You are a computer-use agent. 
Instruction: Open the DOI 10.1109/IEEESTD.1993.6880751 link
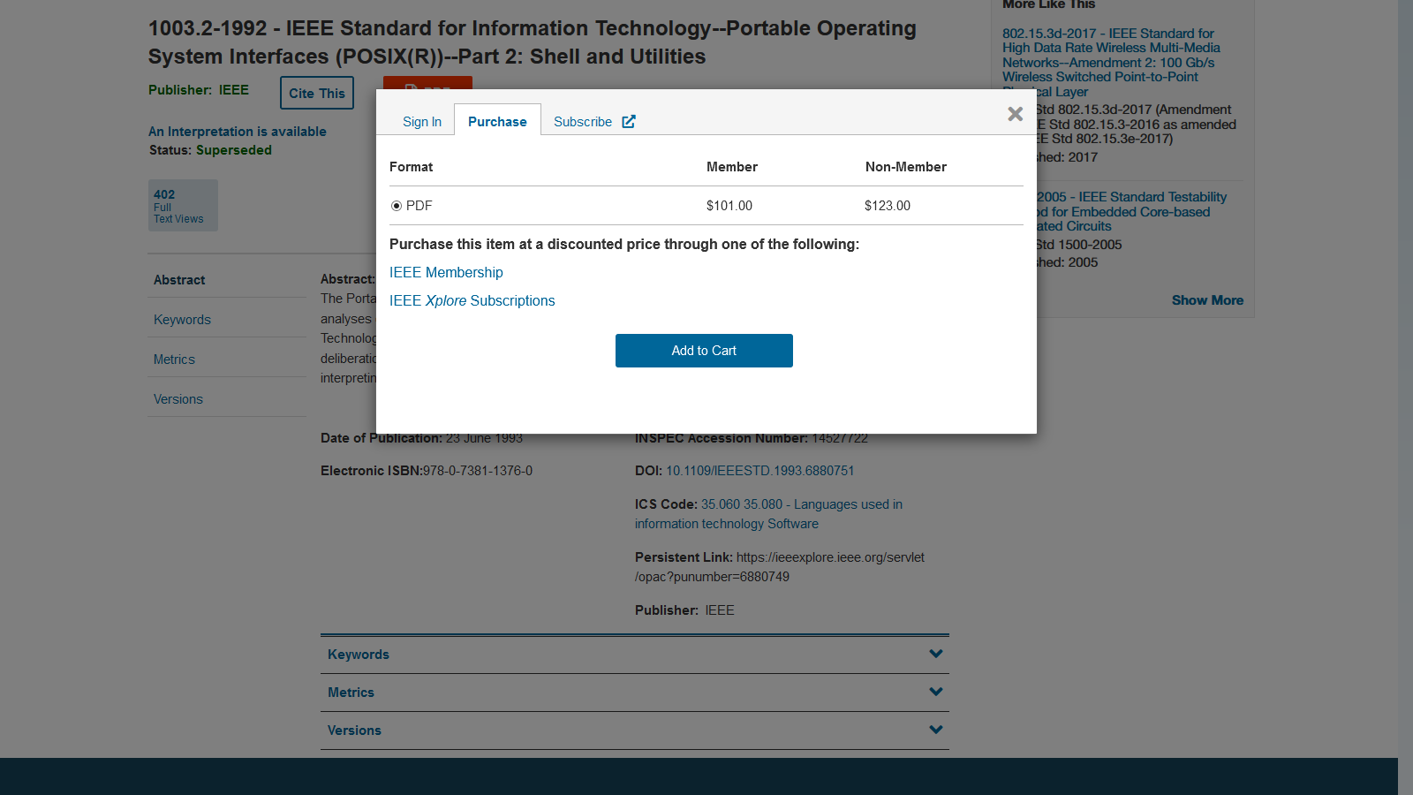[759, 471]
